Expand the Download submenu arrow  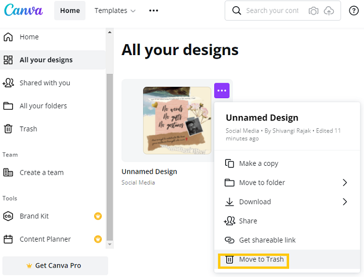(x=344, y=202)
